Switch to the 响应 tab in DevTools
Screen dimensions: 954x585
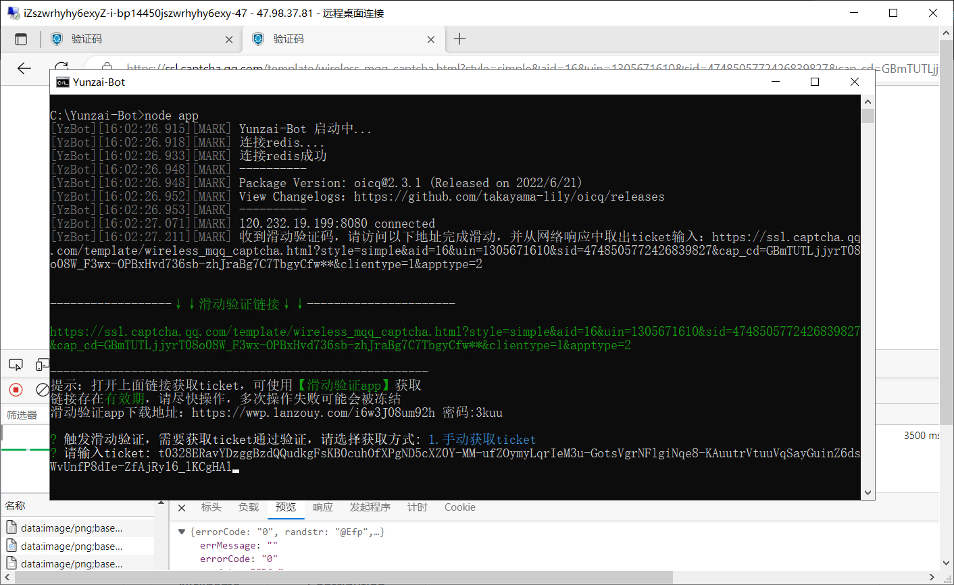[x=323, y=507]
